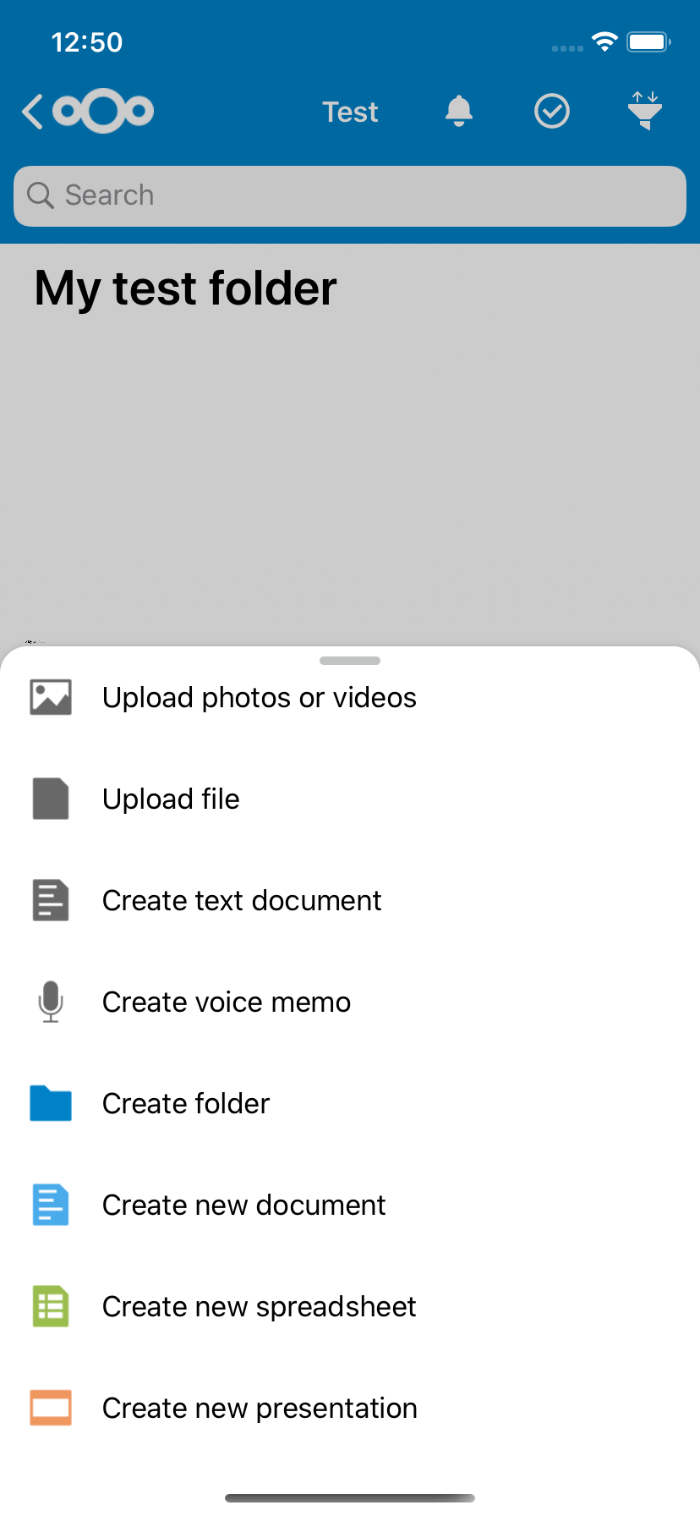Tap the text document icon

click(51, 900)
